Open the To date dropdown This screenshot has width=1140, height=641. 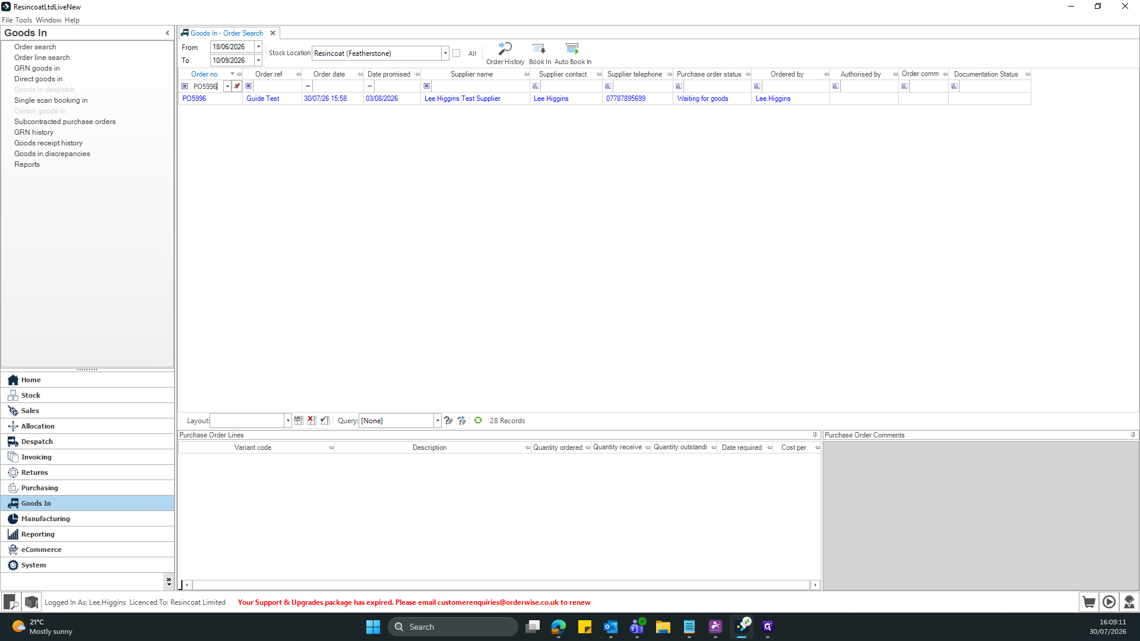(258, 61)
